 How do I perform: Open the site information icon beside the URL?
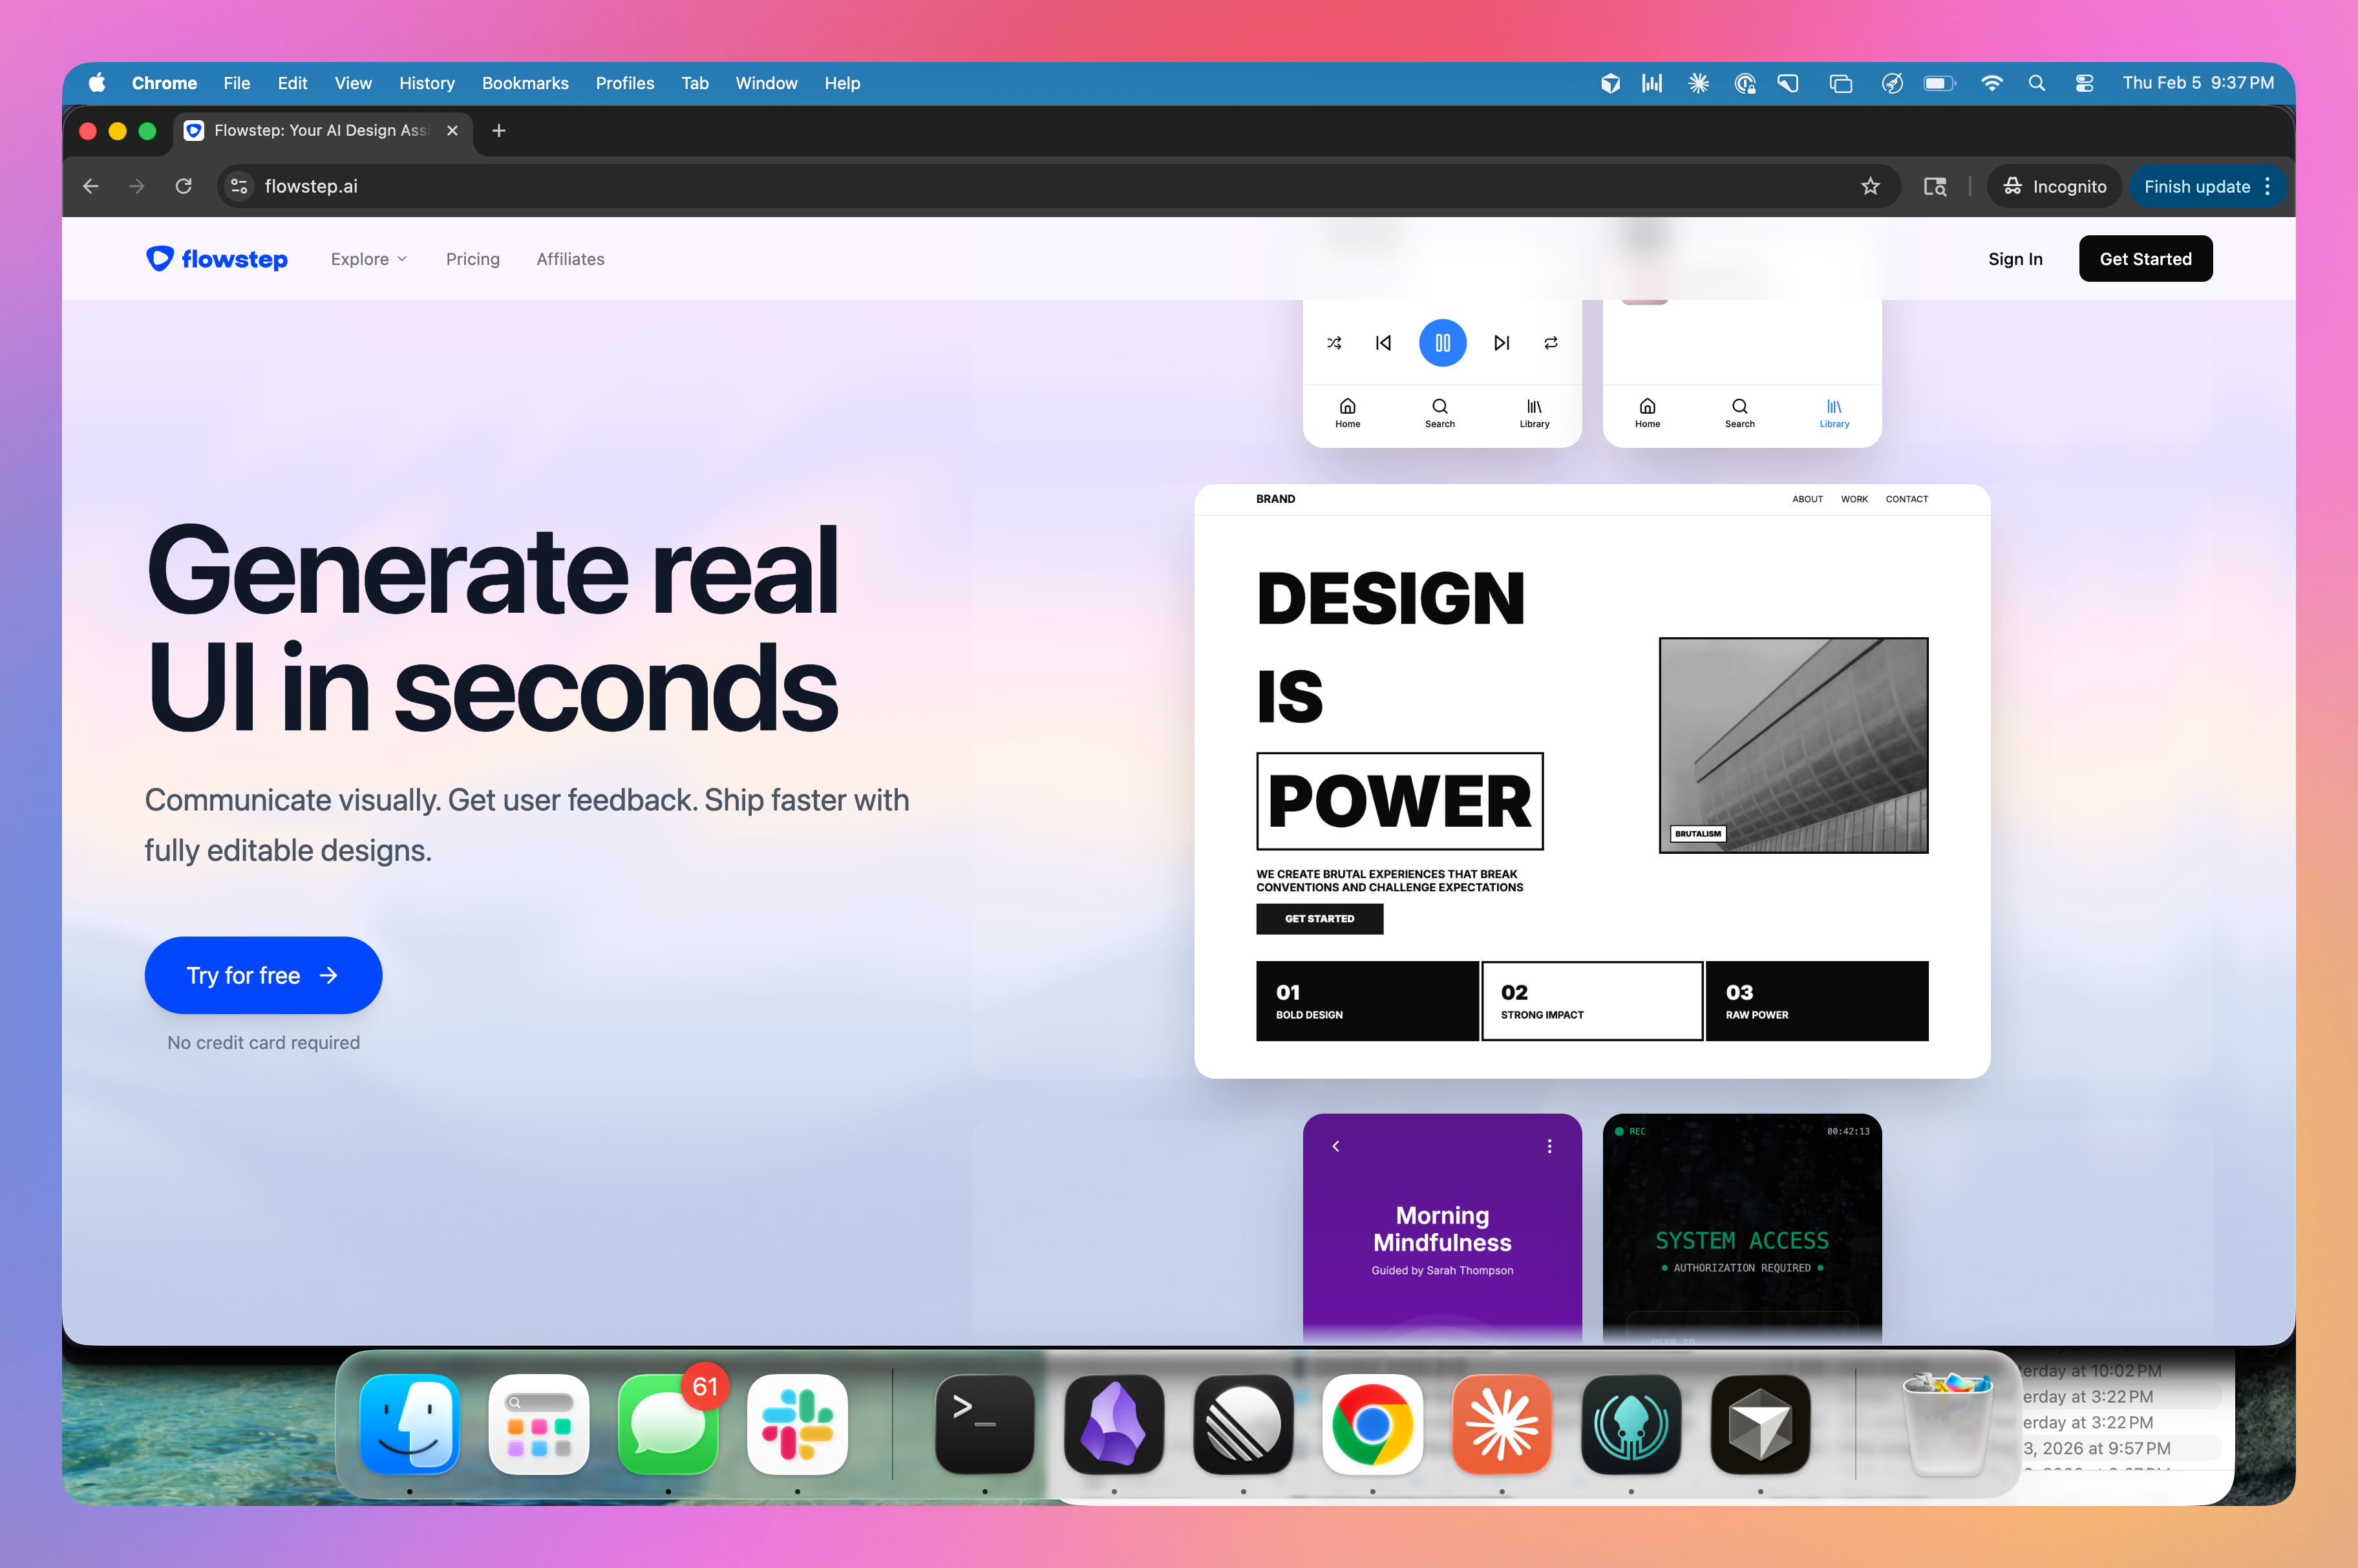pyautogui.click(x=239, y=186)
